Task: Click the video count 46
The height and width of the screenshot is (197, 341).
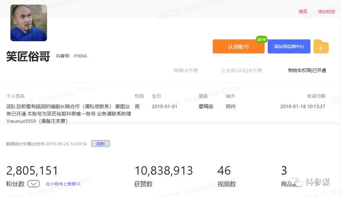Action: [224, 170]
